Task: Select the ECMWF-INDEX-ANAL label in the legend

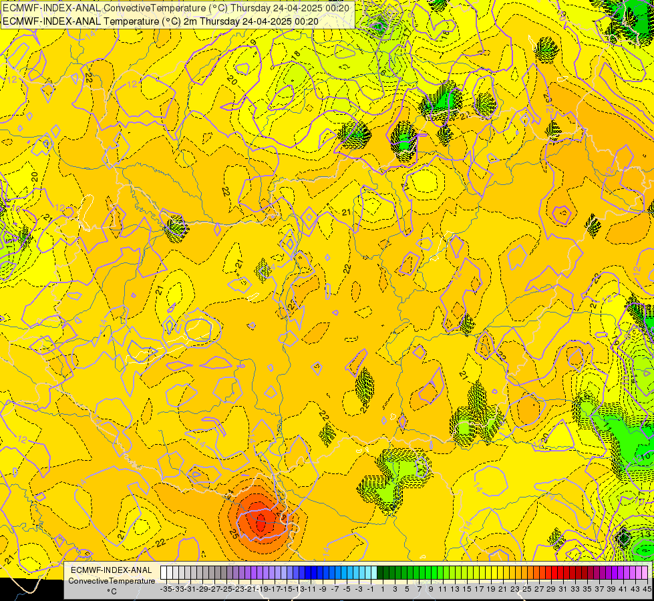Action: (112, 570)
